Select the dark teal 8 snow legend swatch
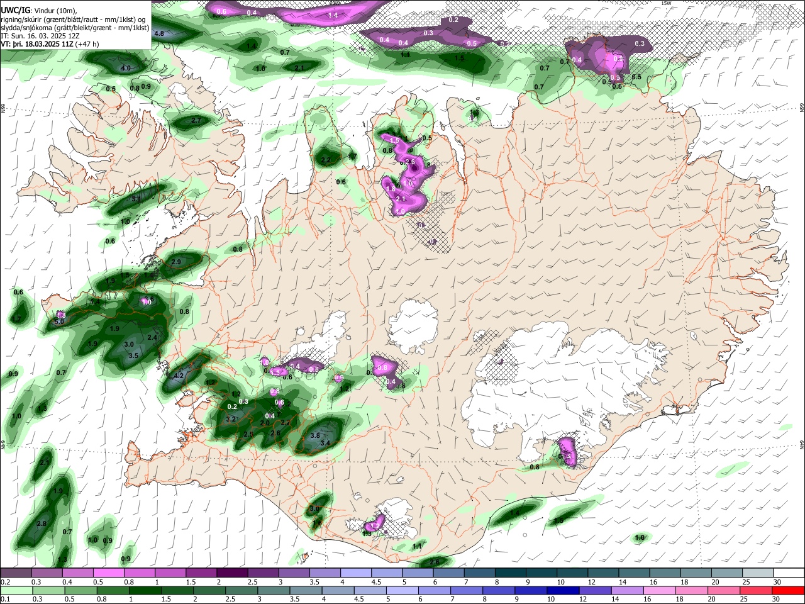 [x=509, y=573]
